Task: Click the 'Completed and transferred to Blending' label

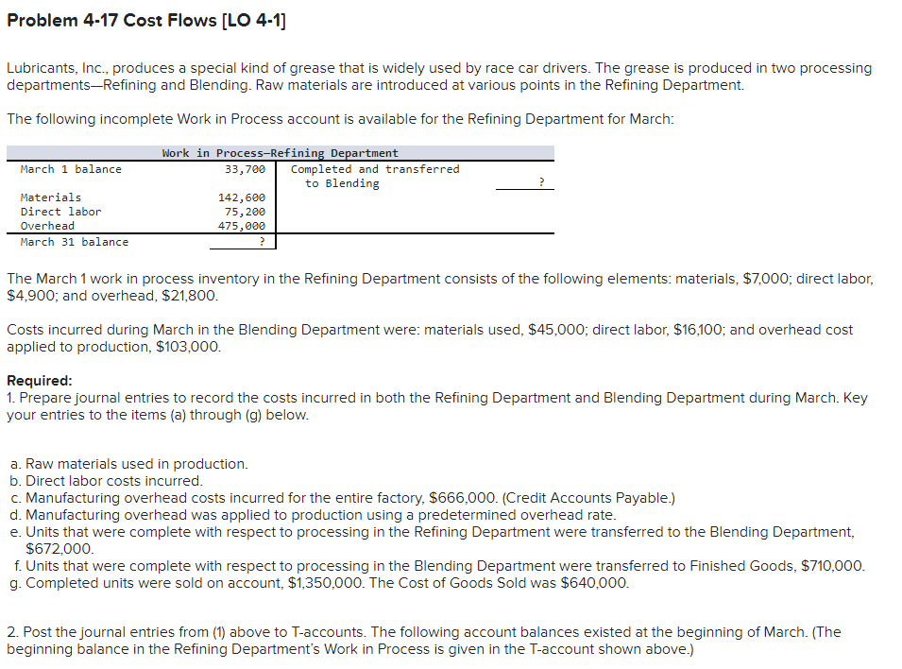Action: [x=375, y=176]
